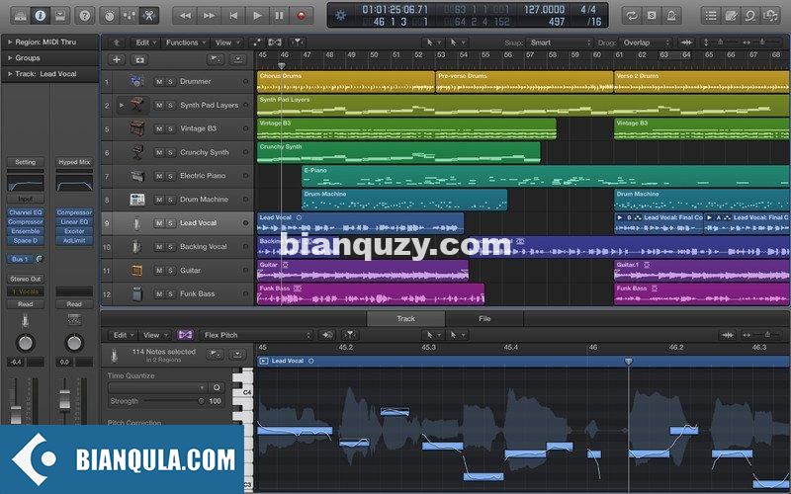The height and width of the screenshot is (494, 791).
Task: Add a new track with plus button
Action: (x=117, y=59)
